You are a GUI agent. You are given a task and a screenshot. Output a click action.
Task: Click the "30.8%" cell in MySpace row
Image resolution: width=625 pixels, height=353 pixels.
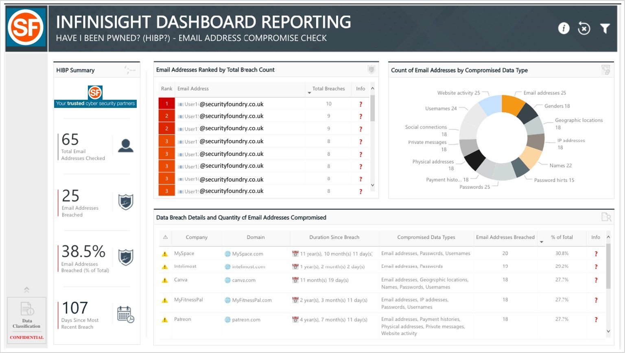(x=562, y=253)
